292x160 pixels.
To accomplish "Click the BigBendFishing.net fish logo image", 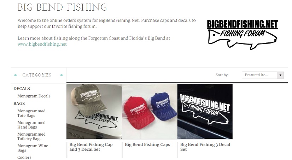I will coord(242,35).
